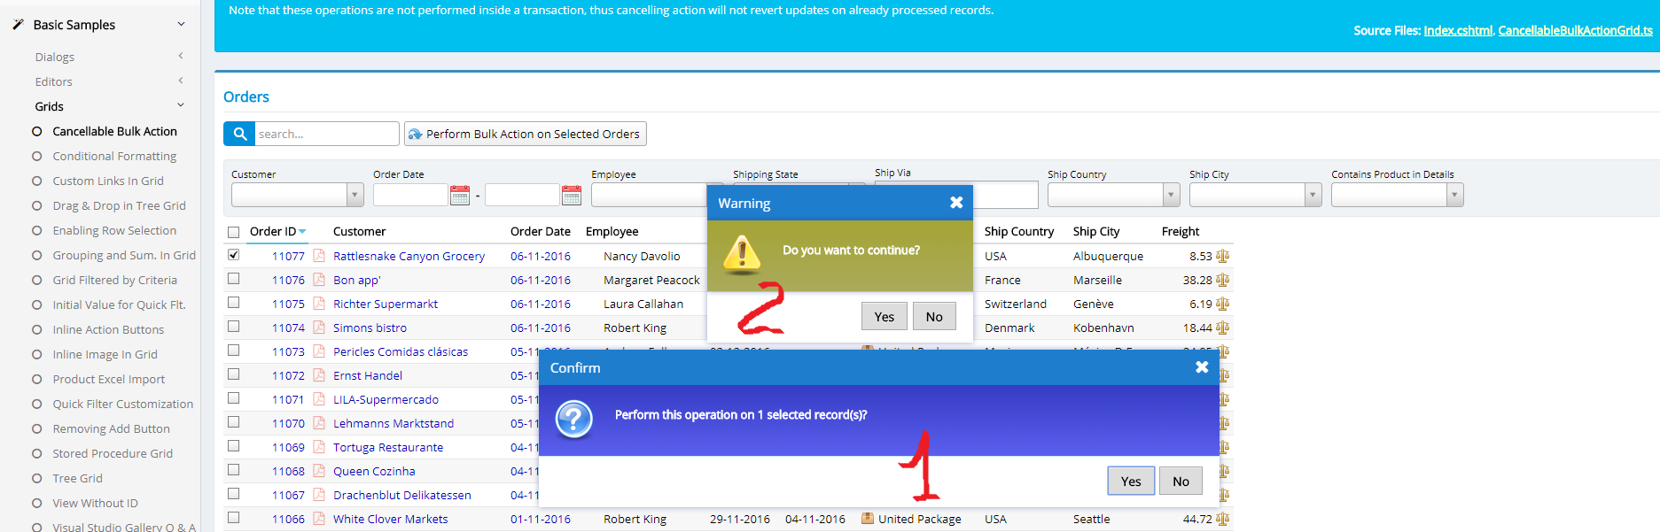The width and height of the screenshot is (1660, 532).
Task: Check the order 11066 row checkbox
Action: [234, 518]
